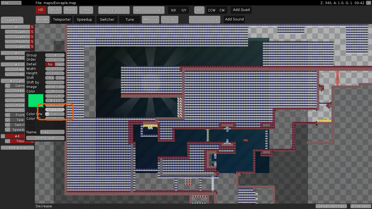Zoom in using the ZI control

pos(124,10)
